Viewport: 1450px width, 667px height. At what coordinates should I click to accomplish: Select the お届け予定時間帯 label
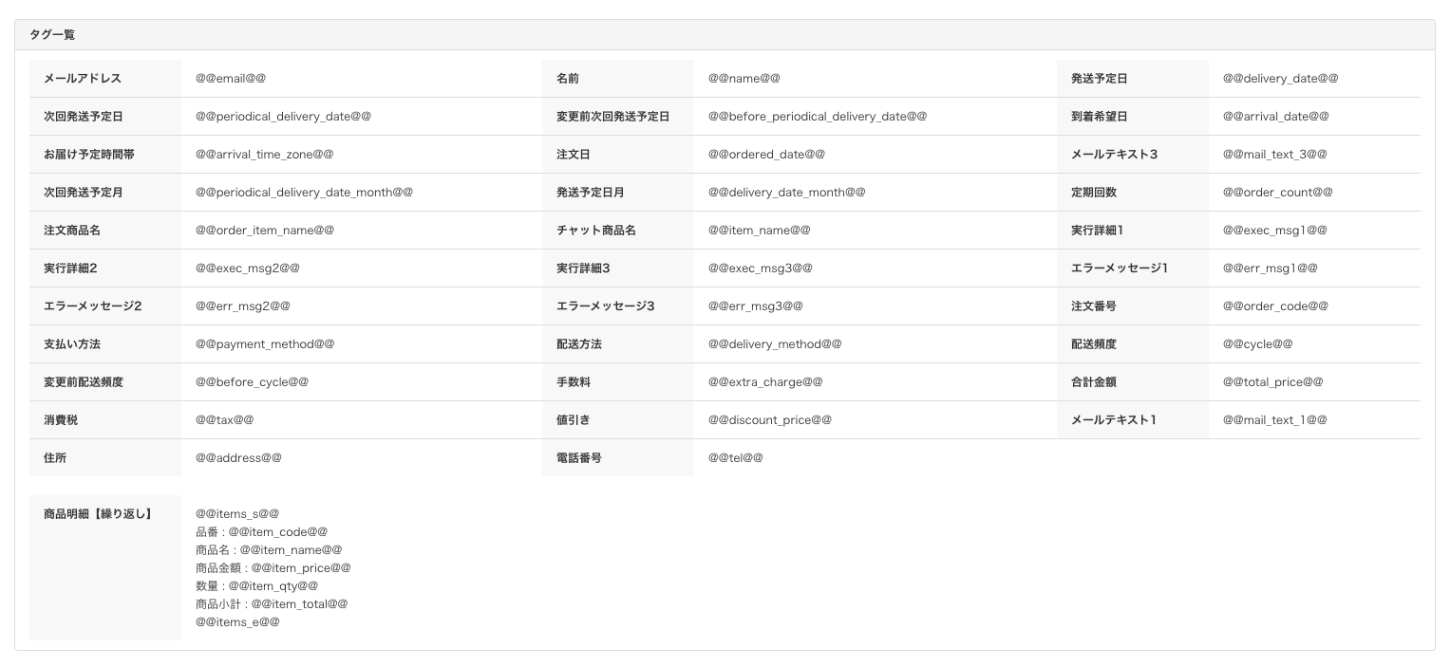tap(89, 155)
